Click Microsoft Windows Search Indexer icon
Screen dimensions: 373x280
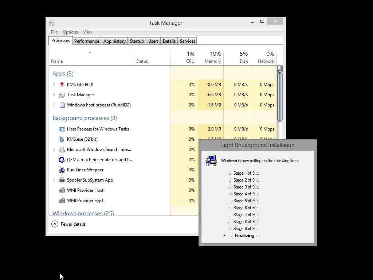[62, 149]
